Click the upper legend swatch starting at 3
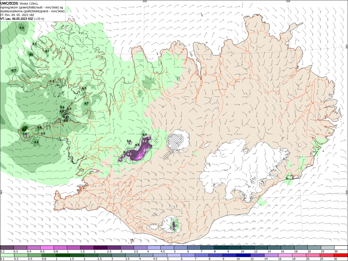Image resolution: width=348 pixels, height=261 pixels. (127, 247)
